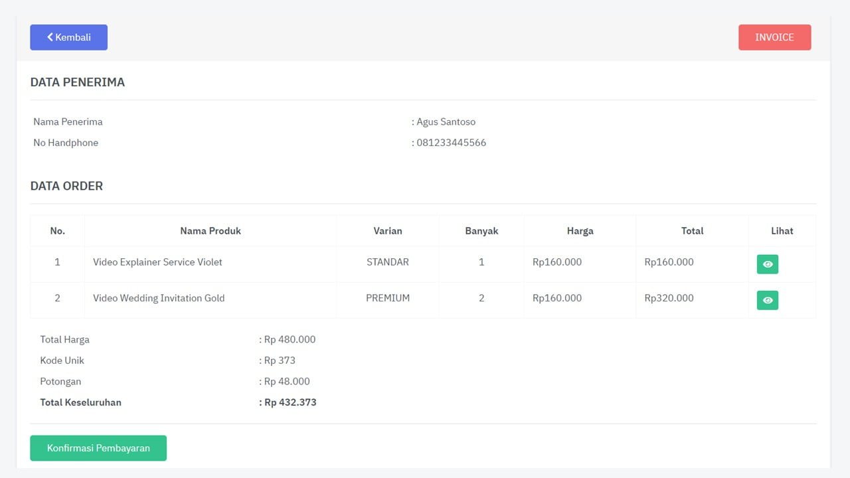Click the Kembali back button
The width and height of the screenshot is (850, 478).
pyautogui.click(x=68, y=37)
